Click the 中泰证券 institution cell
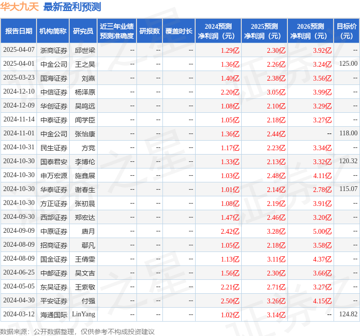 point(54,120)
